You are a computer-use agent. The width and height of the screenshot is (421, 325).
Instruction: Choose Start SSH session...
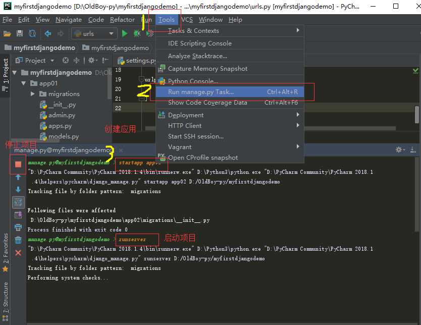pos(230,136)
